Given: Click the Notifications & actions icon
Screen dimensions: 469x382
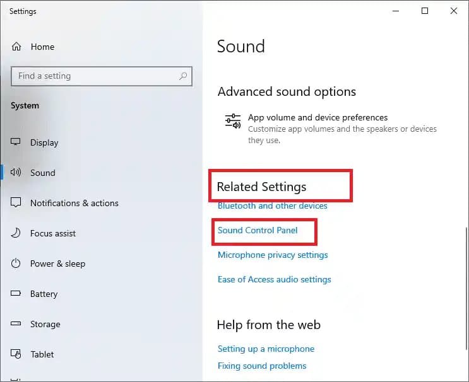Looking at the screenshot, I should (16, 203).
